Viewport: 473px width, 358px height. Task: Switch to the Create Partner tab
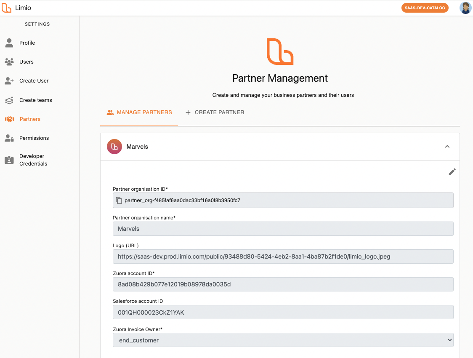(x=215, y=112)
